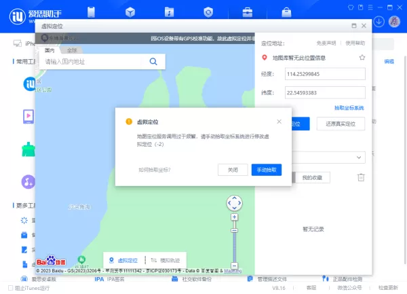Switch to the 国内 tab
407x294 pixels.
(x=50, y=50)
